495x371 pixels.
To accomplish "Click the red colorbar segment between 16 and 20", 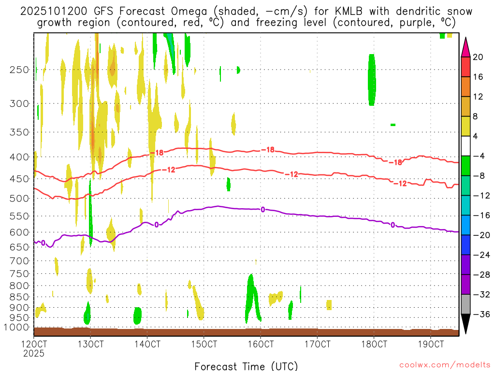I will 466,67.
